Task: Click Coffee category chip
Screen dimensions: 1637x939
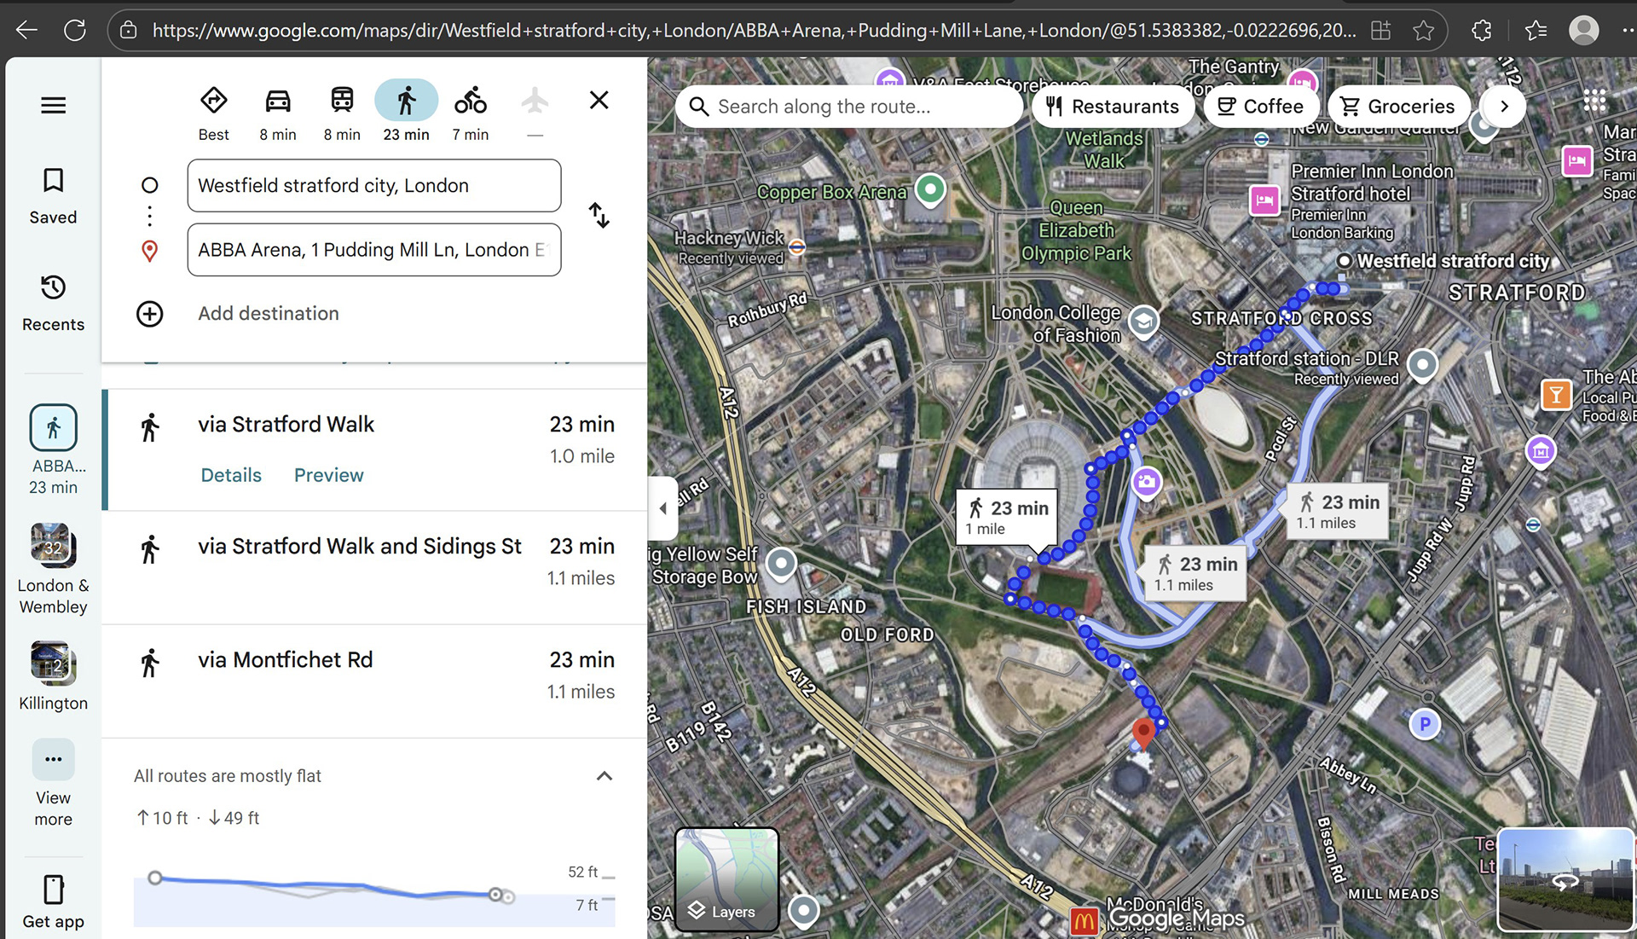Action: (1260, 107)
